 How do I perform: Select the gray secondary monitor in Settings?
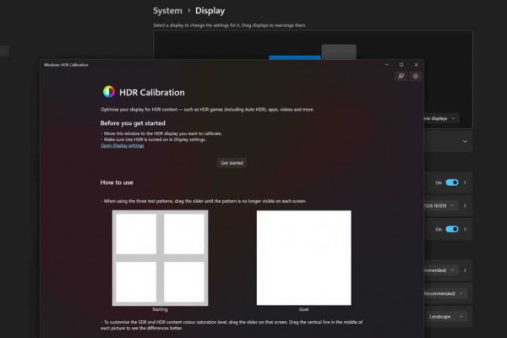tap(339, 52)
